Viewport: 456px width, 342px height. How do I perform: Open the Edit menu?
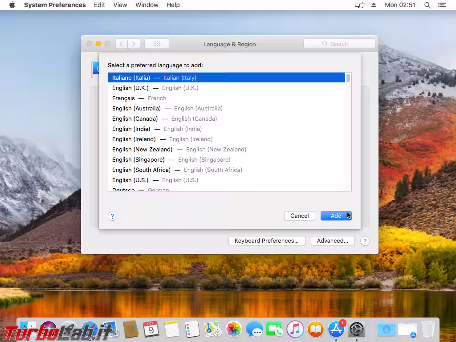click(99, 5)
